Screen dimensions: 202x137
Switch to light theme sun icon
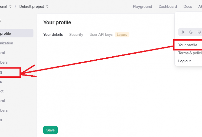[183, 32]
